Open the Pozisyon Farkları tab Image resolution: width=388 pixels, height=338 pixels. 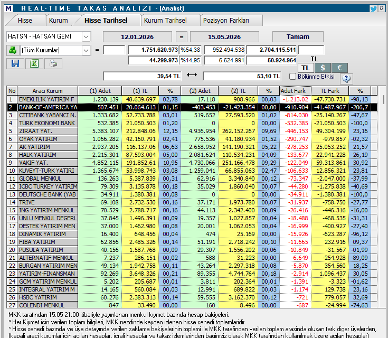226,20
